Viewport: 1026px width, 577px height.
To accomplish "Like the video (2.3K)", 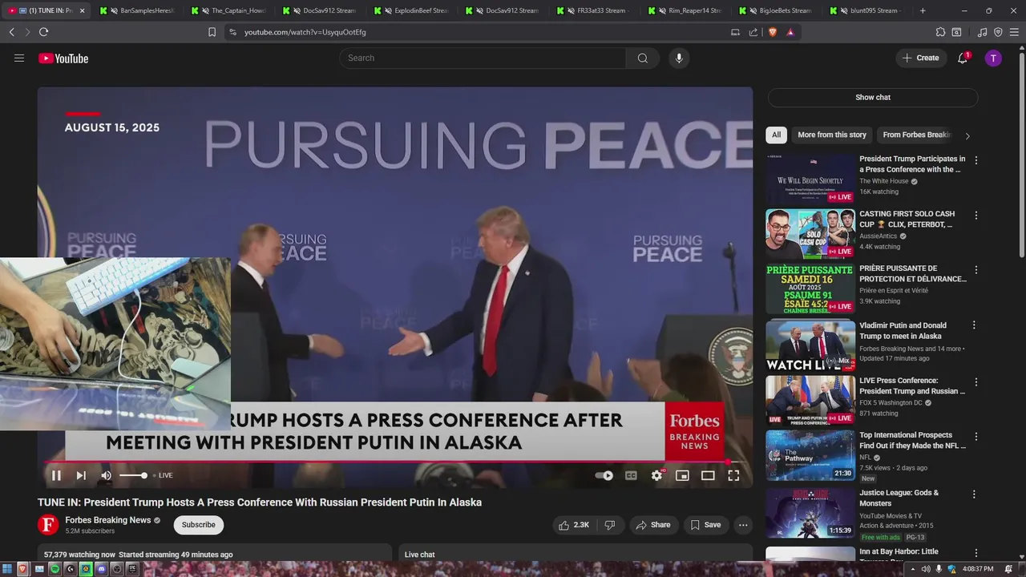I will [573, 525].
